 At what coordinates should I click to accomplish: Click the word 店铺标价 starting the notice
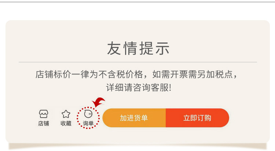[53, 74]
